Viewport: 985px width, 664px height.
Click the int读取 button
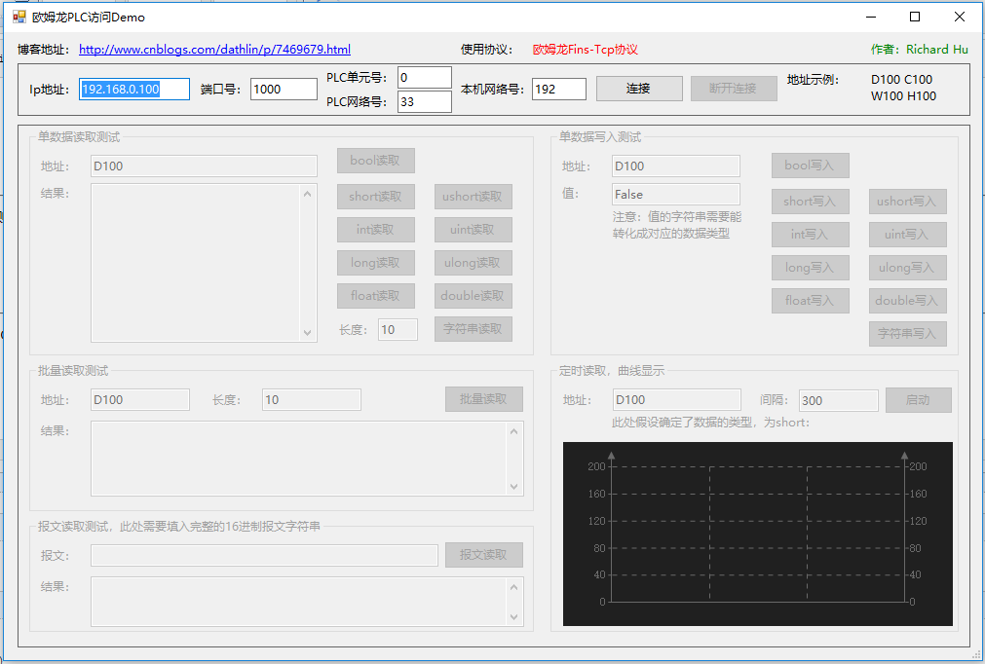tap(376, 230)
